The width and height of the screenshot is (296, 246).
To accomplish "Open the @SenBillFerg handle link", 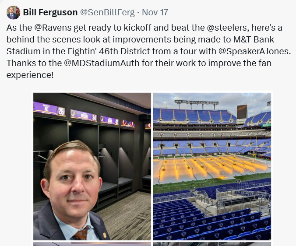I will point(107,12).
